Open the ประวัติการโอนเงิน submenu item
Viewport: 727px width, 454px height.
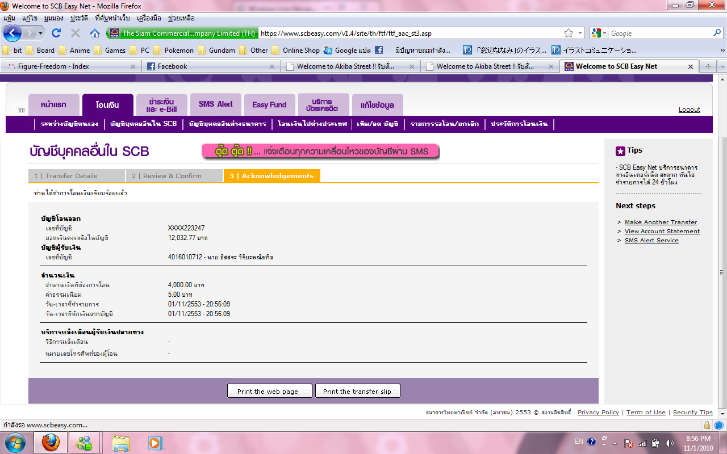[x=519, y=124]
